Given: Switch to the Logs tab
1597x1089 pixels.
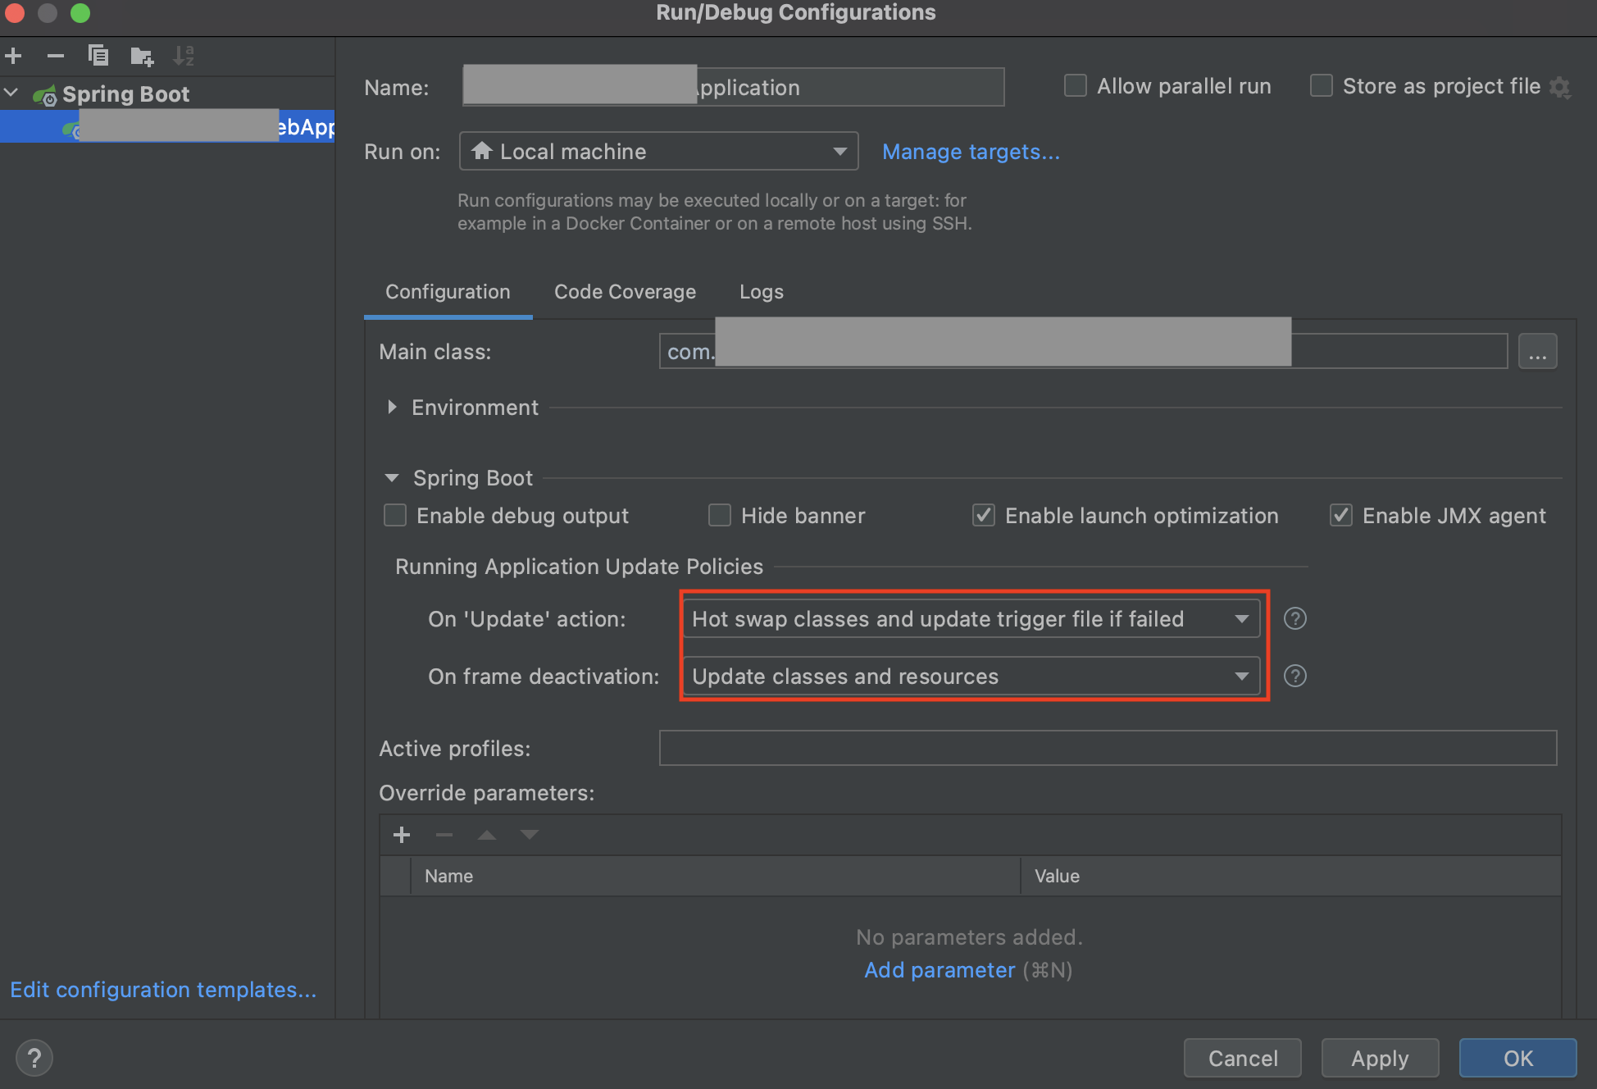Looking at the screenshot, I should [x=761, y=292].
